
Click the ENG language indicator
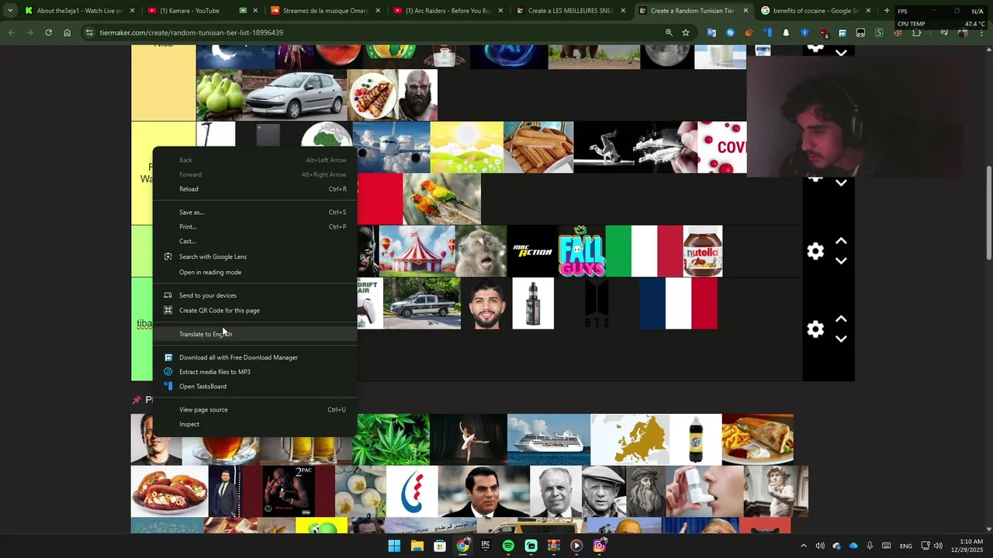point(905,546)
